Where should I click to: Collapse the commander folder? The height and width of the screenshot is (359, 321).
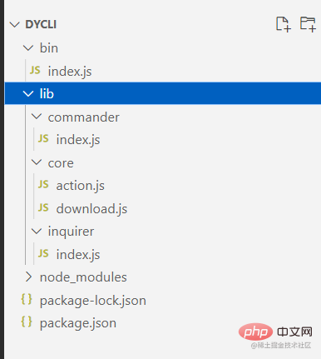(37, 117)
